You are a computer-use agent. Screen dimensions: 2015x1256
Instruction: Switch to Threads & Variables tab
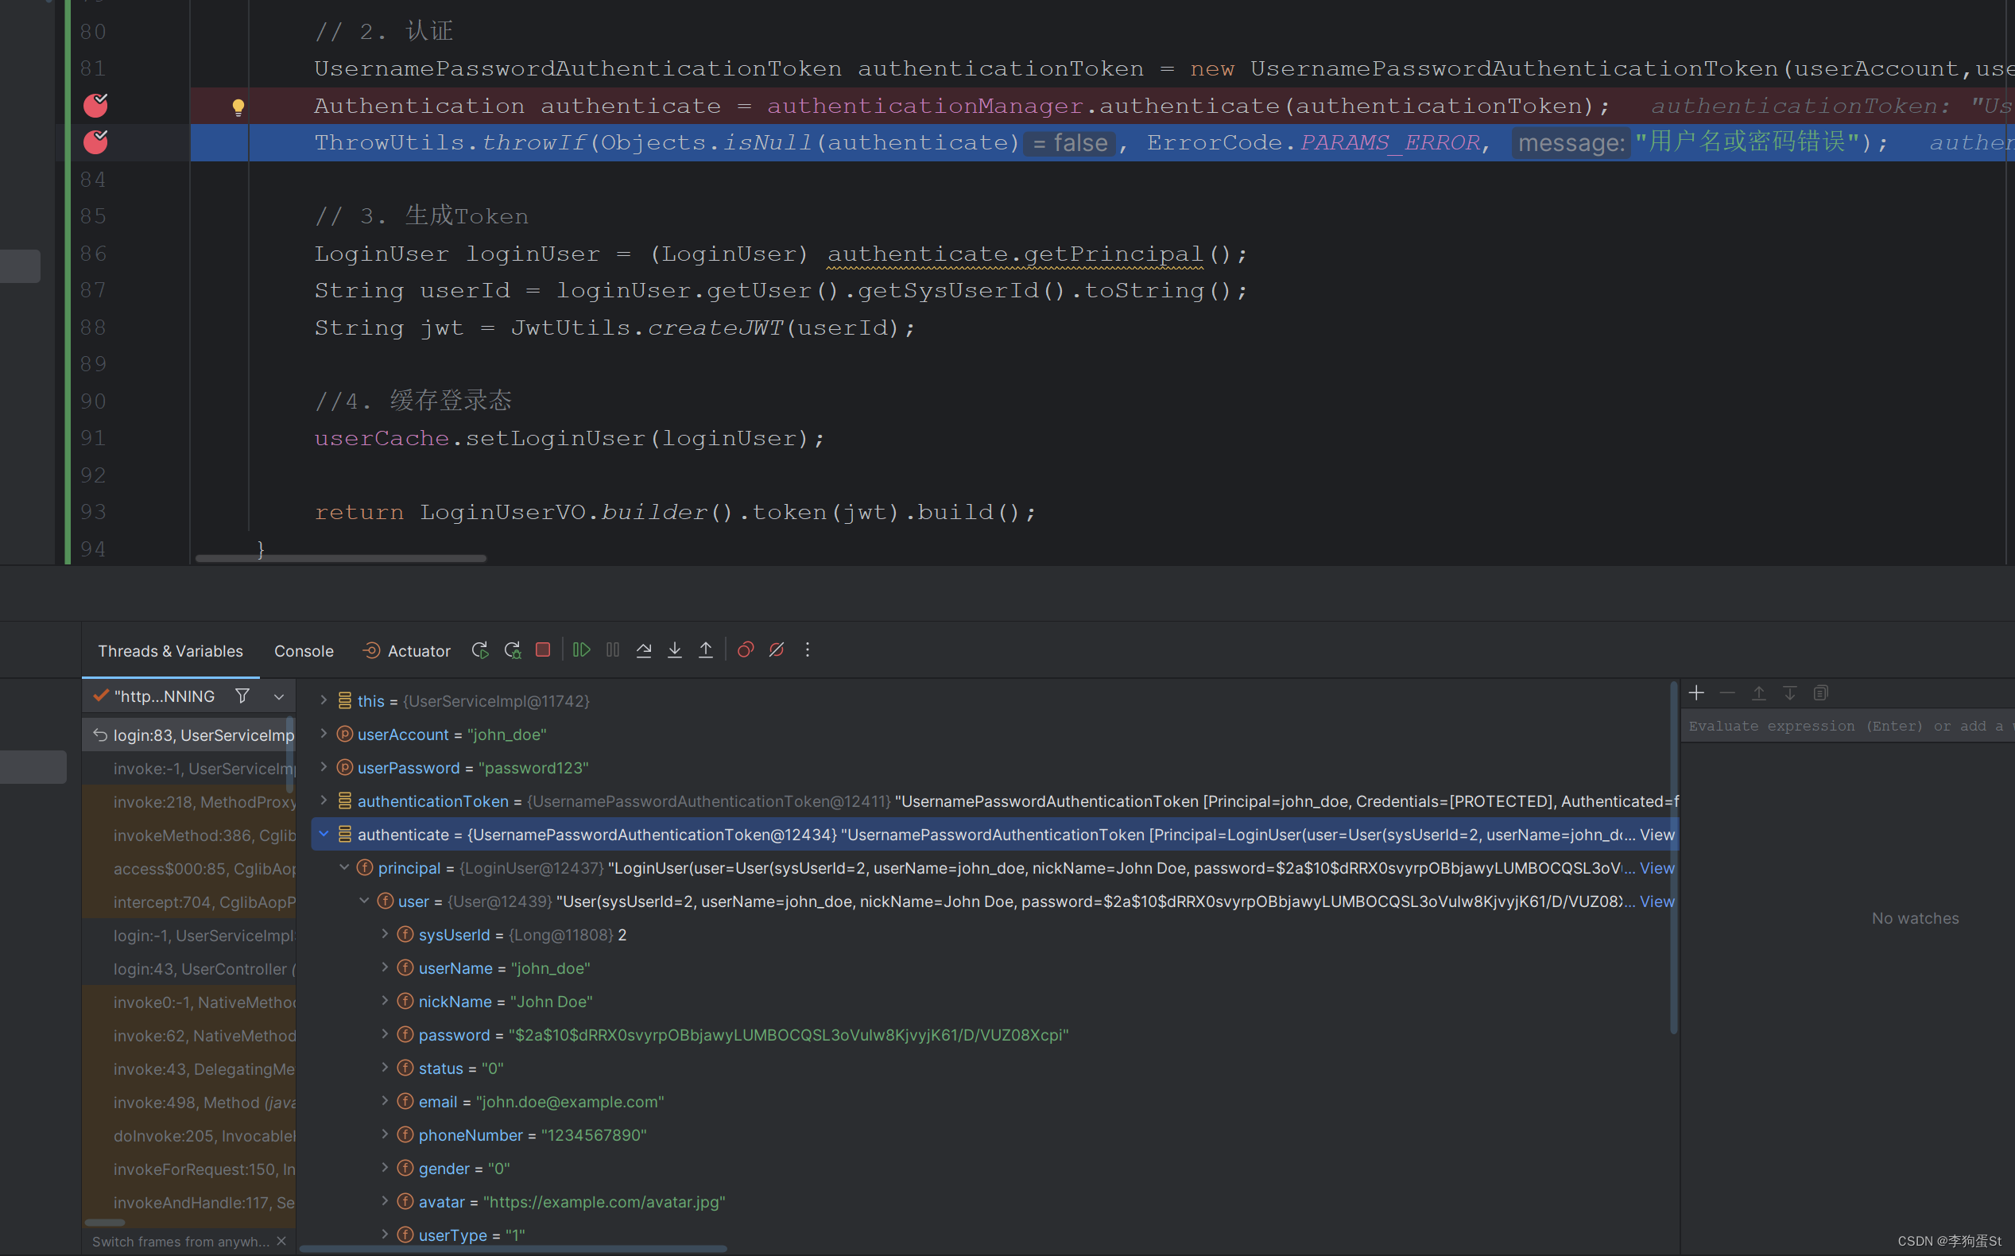170,651
